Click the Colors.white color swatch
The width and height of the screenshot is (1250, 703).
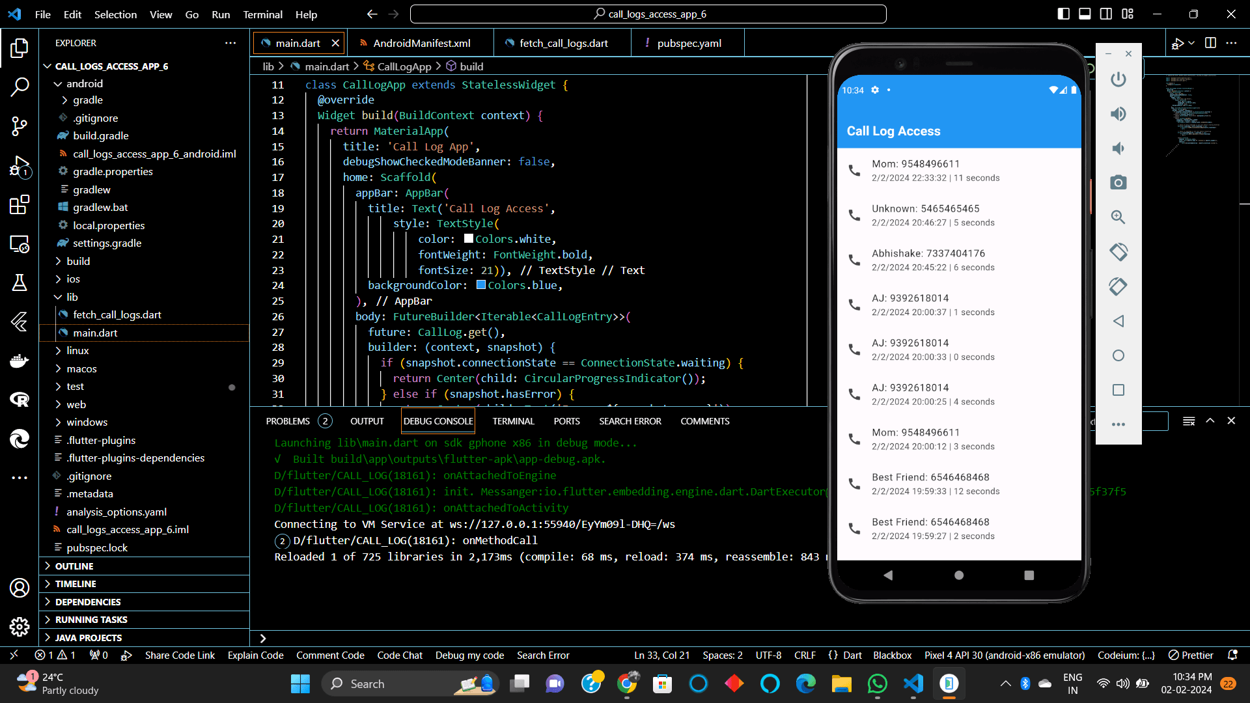point(469,238)
